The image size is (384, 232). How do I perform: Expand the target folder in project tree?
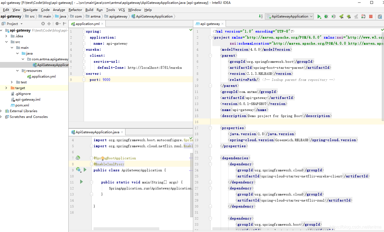click(6, 88)
